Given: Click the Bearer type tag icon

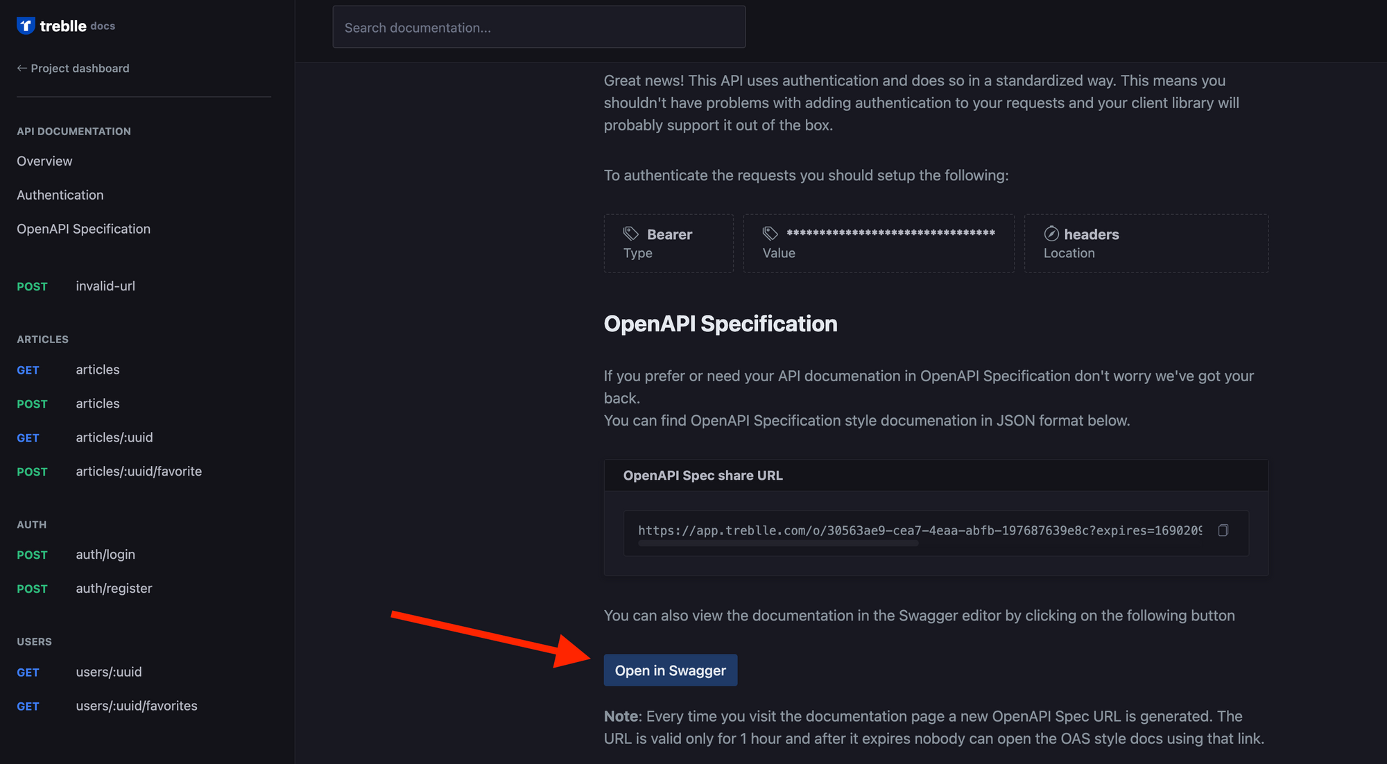Looking at the screenshot, I should tap(631, 234).
